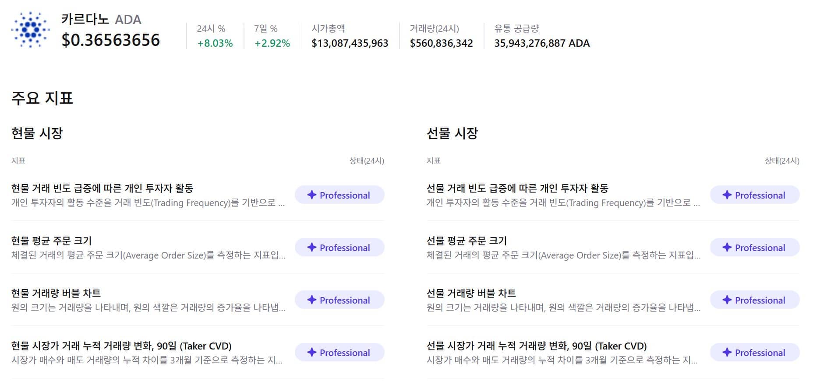This screenshot has height=381, width=813.
Task: Click the Professional badge for futures retail activity indicator
Action: click(x=754, y=195)
